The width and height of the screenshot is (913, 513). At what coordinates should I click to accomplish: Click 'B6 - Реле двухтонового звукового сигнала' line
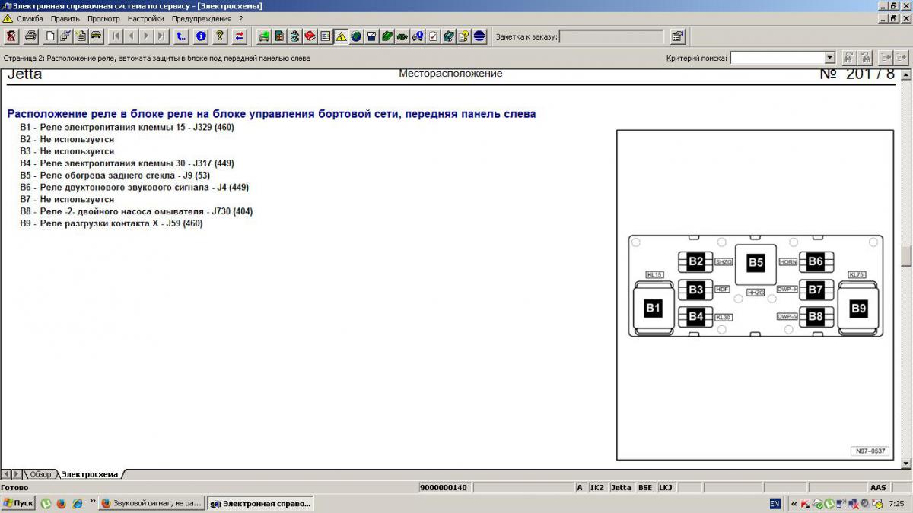(x=135, y=187)
